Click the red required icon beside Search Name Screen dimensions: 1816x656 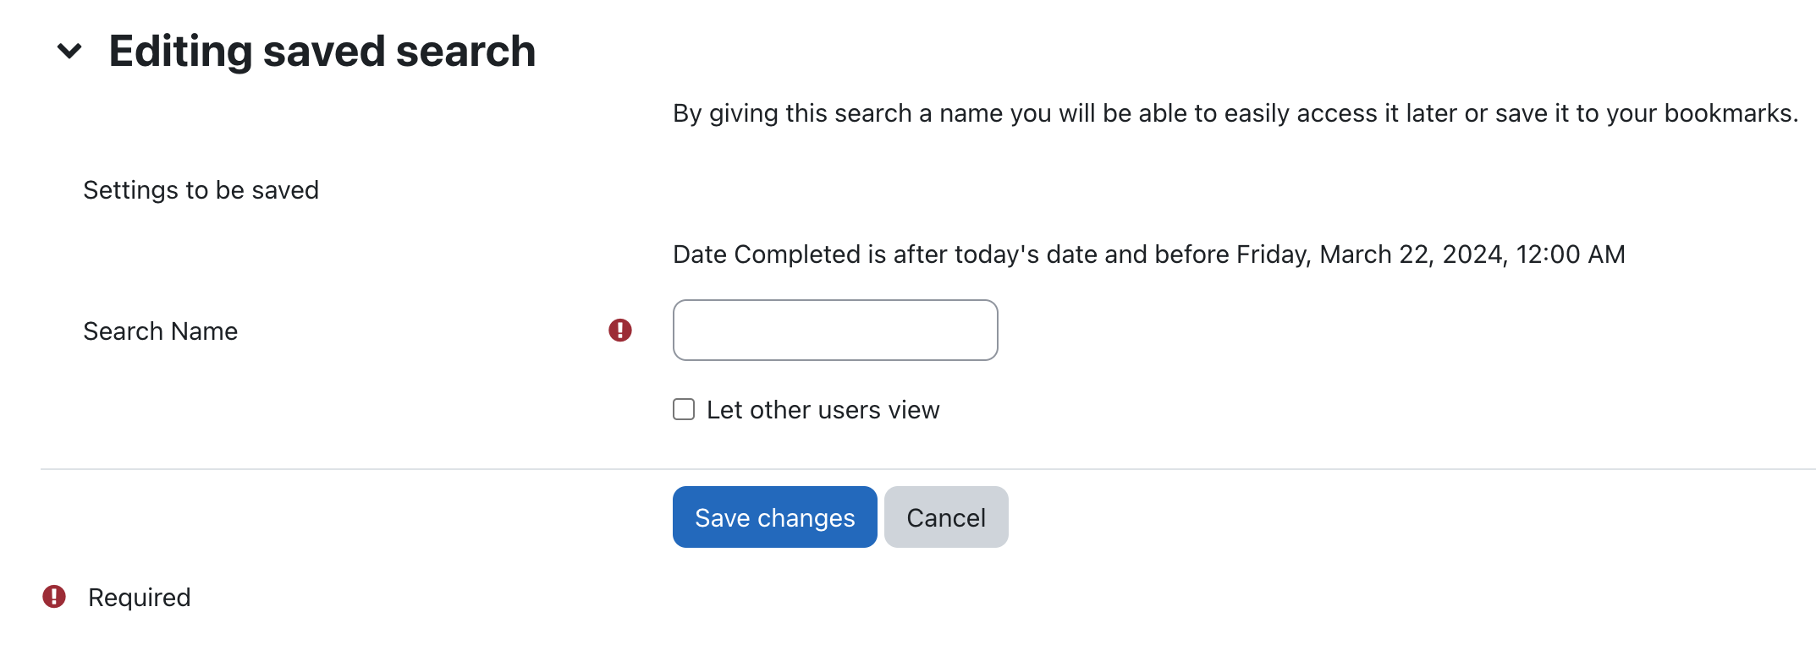[x=620, y=331]
